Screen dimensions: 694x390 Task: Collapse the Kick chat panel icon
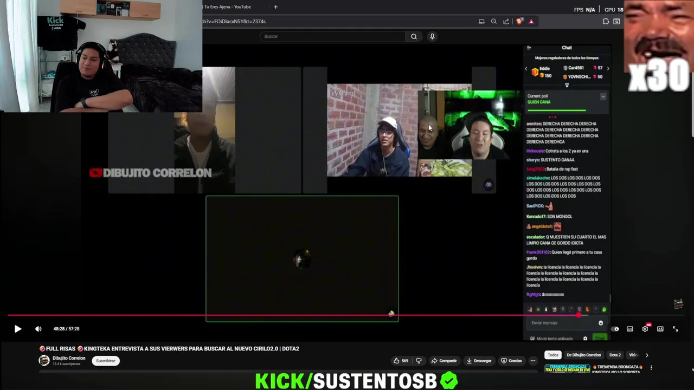click(529, 48)
